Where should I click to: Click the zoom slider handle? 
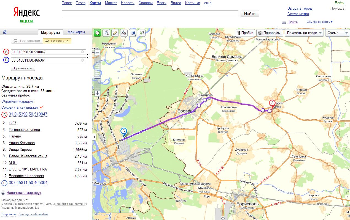97,78
